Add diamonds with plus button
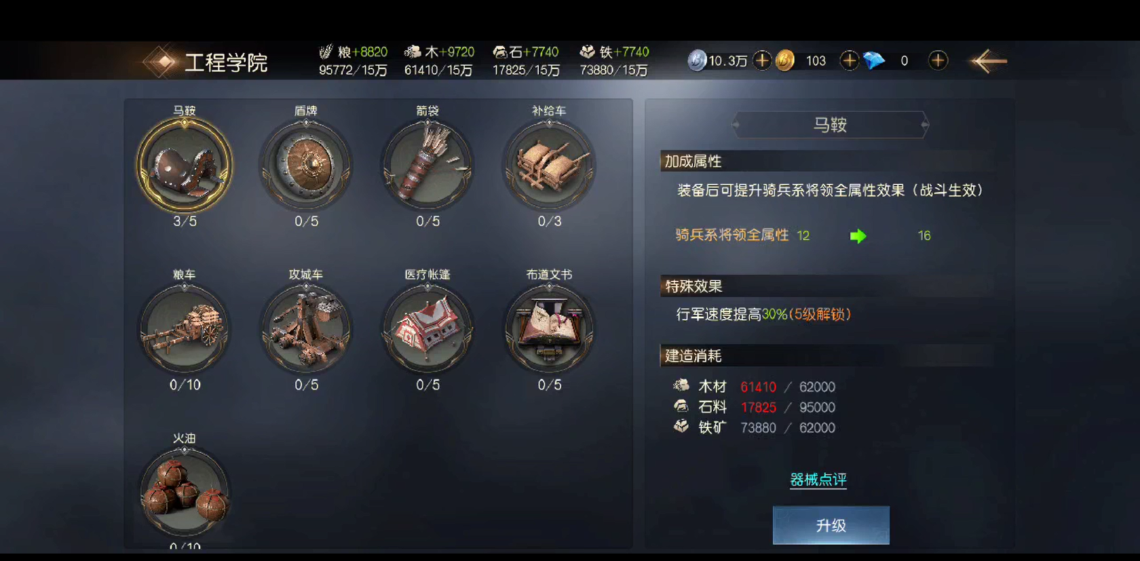 pyautogui.click(x=938, y=60)
